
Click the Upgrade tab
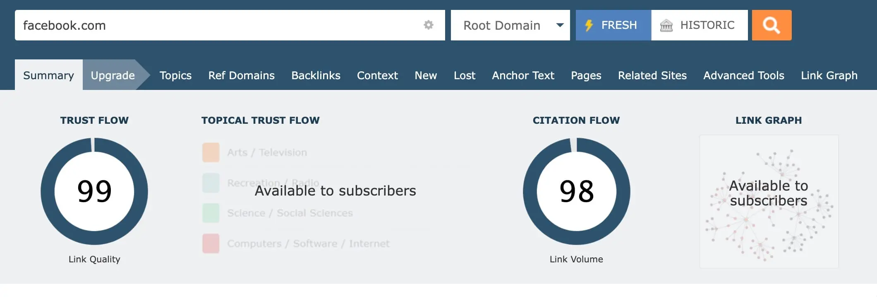[113, 75]
